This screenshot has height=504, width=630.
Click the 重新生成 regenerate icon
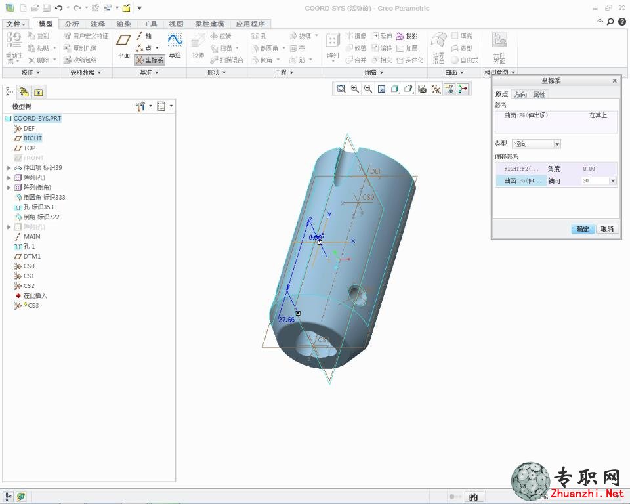[x=14, y=48]
